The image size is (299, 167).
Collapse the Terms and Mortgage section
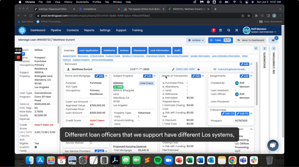click(106, 76)
